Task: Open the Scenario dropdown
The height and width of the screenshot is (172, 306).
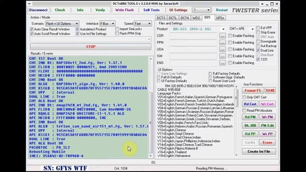Action: pyautogui.click(x=62, y=23)
